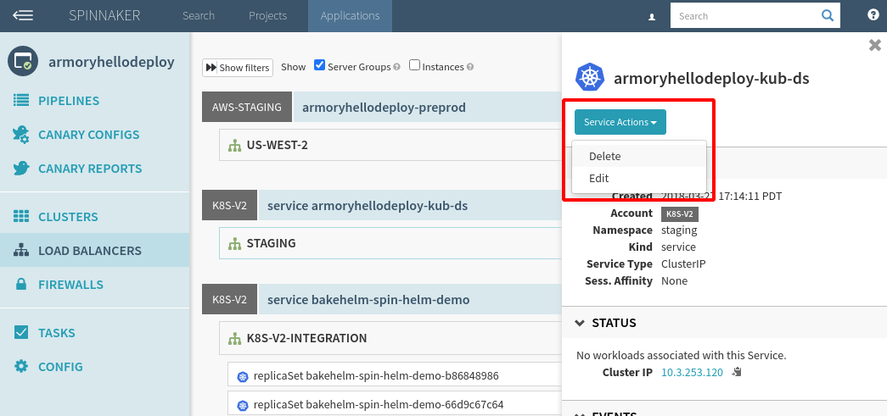Enable the Instances checkbox
The image size is (887, 416).
click(x=414, y=65)
